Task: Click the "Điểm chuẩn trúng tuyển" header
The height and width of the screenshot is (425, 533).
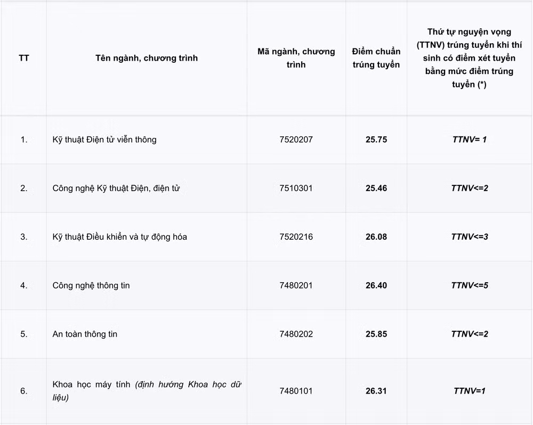Action: pyautogui.click(x=376, y=58)
